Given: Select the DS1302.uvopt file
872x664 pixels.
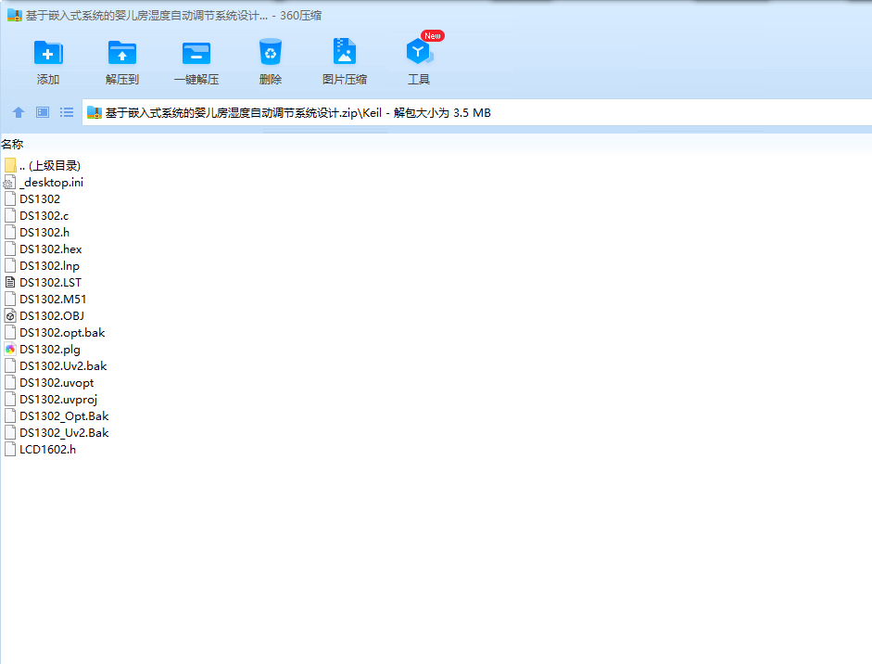Looking at the screenshot, I should pos(57,382).
